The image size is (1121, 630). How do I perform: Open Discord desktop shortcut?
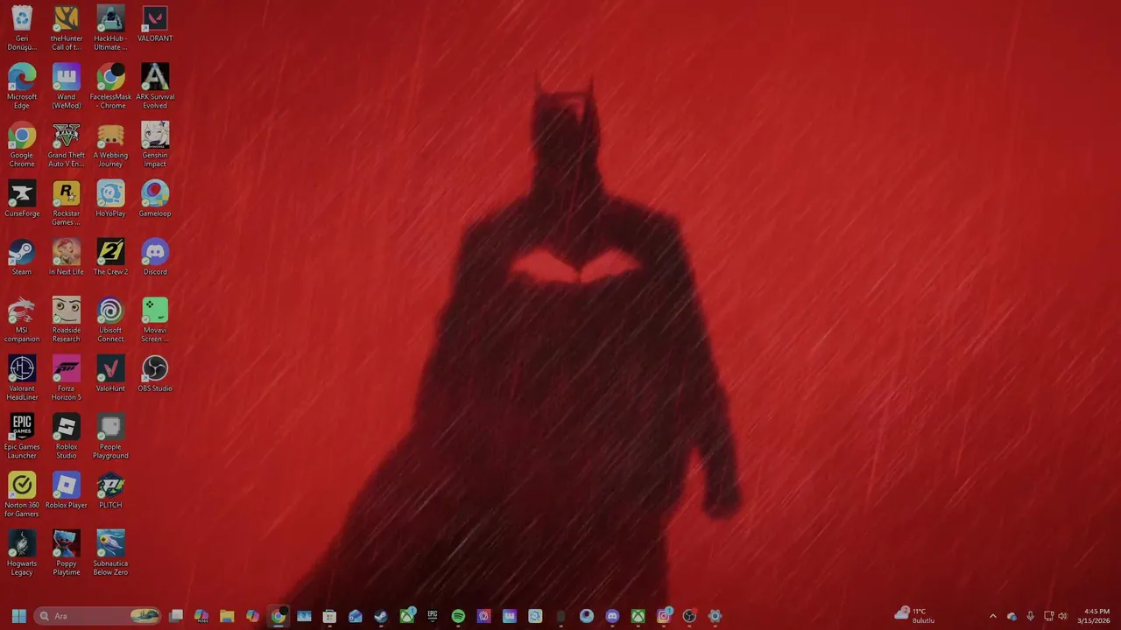(155, 257)
